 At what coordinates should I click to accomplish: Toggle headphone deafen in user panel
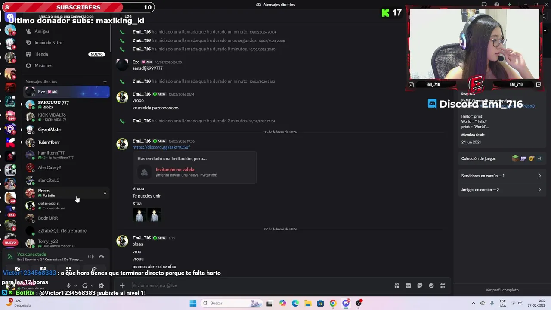(85, 285)
